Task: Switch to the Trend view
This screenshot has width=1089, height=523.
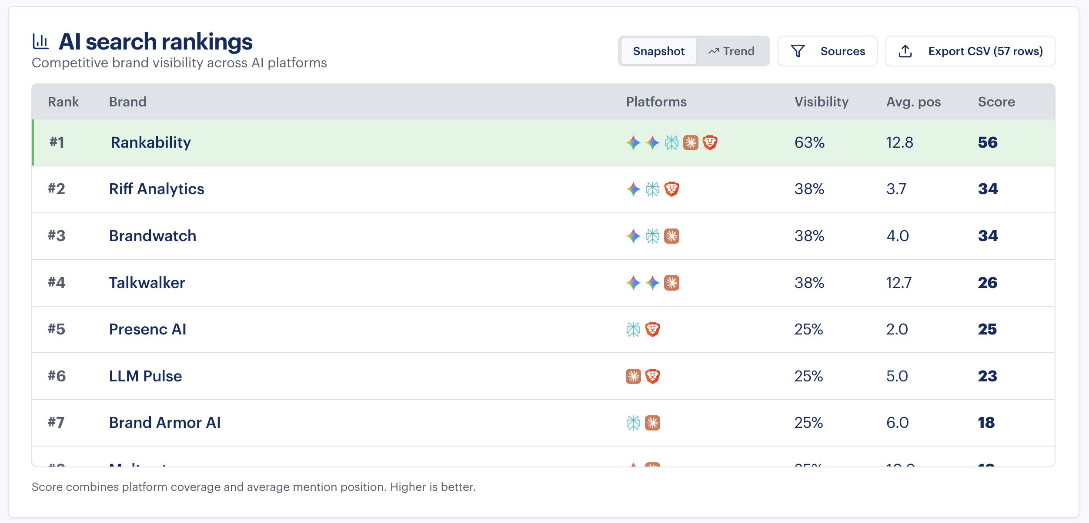Action: coord(732,51)
